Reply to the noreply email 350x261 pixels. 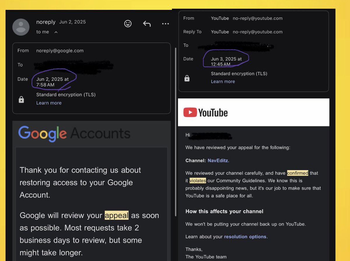pos(147,24)
